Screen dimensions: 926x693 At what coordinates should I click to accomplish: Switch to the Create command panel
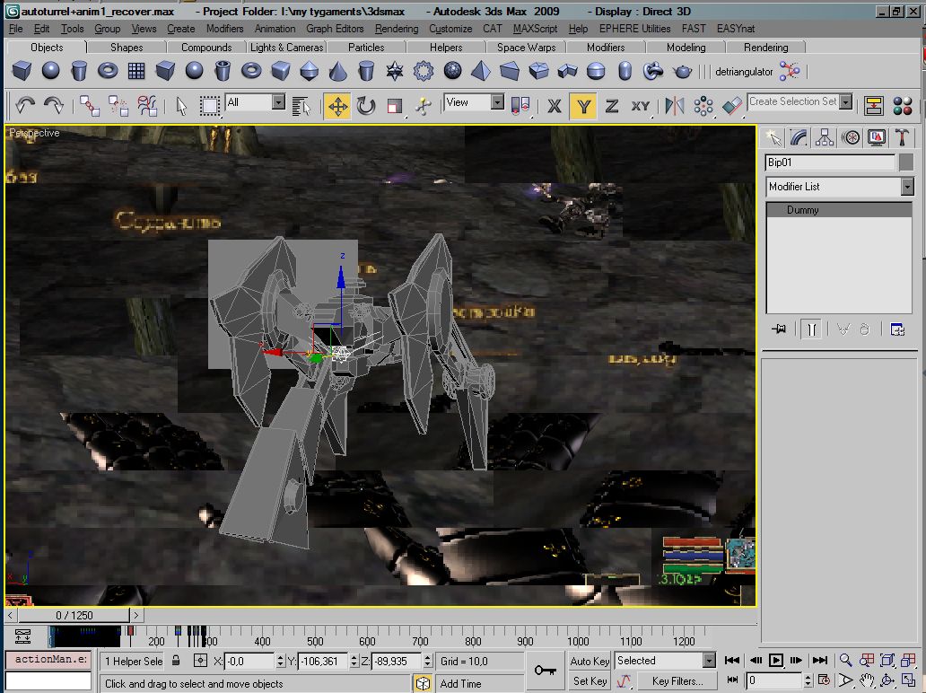pyautogui.click(x=773, y=137)
